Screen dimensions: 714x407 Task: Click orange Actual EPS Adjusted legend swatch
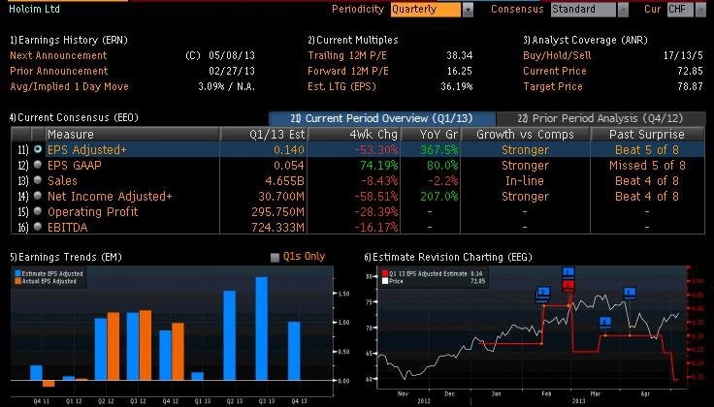point(17,281)
